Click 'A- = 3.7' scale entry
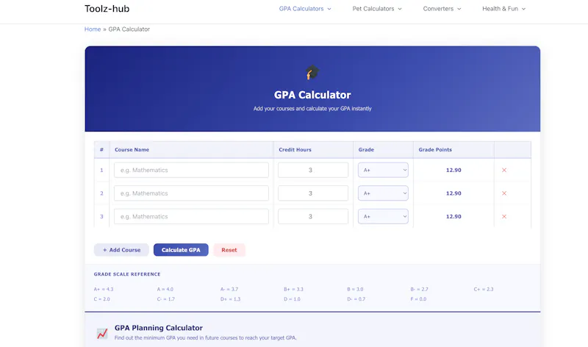Image resolution: width=588 pixels, height=347 pixels. (229, 289)
